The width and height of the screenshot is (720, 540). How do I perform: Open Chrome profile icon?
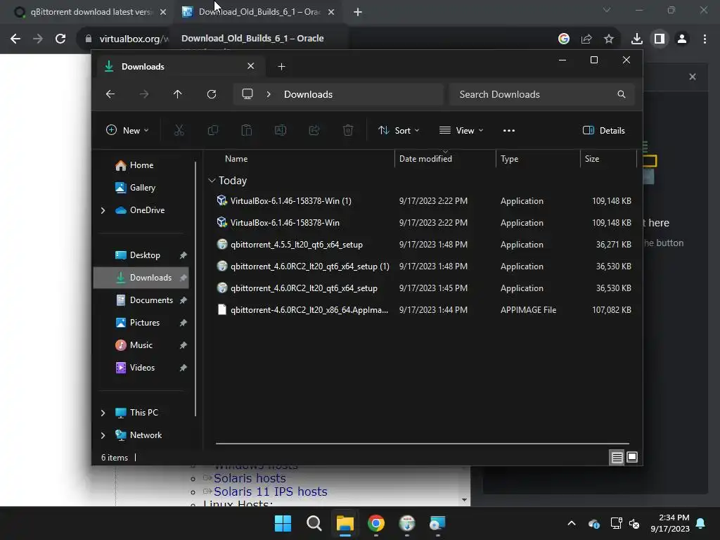click(x=682, y=39)
